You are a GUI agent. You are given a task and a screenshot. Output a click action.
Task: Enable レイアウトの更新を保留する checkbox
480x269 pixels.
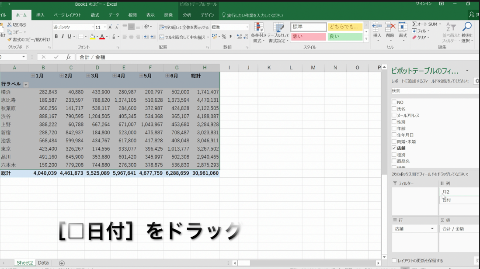[394, 261]
